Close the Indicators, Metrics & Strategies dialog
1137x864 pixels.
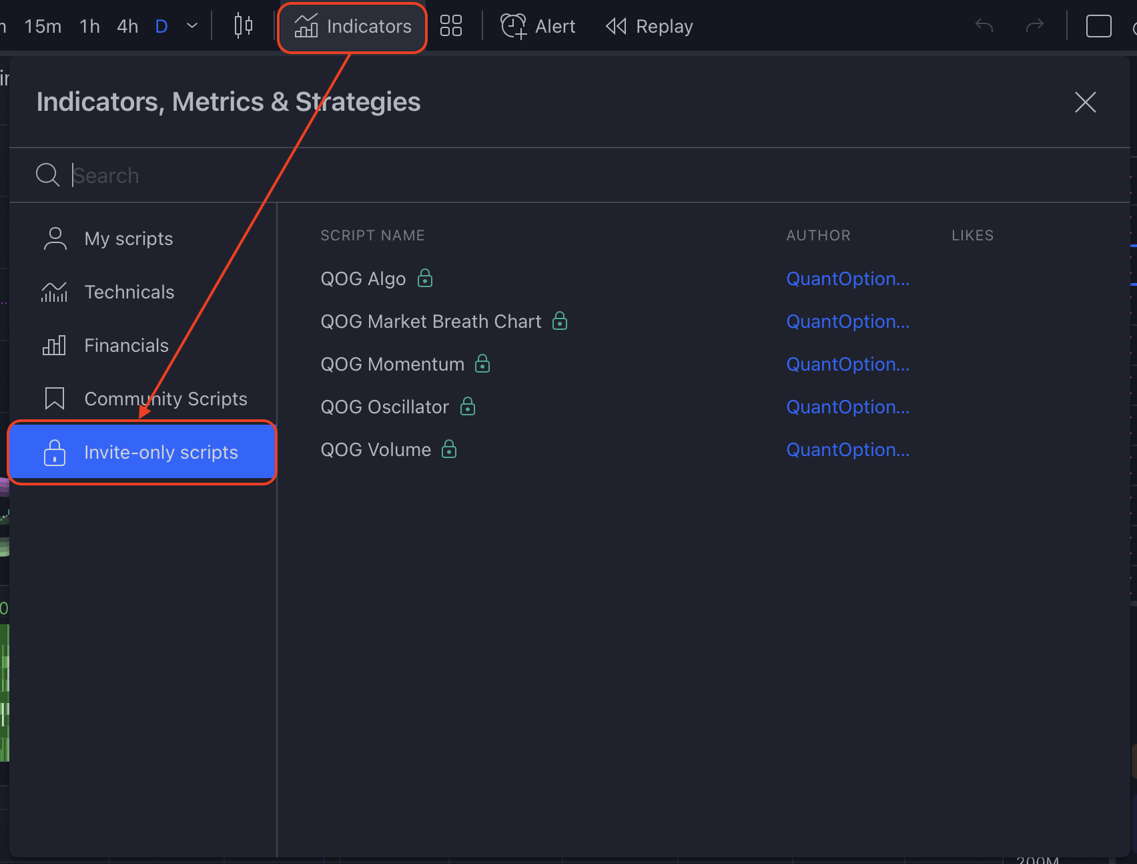click(1086, 102)
